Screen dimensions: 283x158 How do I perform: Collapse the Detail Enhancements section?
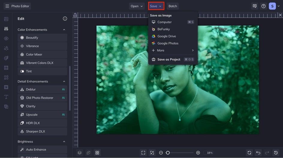[64, 82]
